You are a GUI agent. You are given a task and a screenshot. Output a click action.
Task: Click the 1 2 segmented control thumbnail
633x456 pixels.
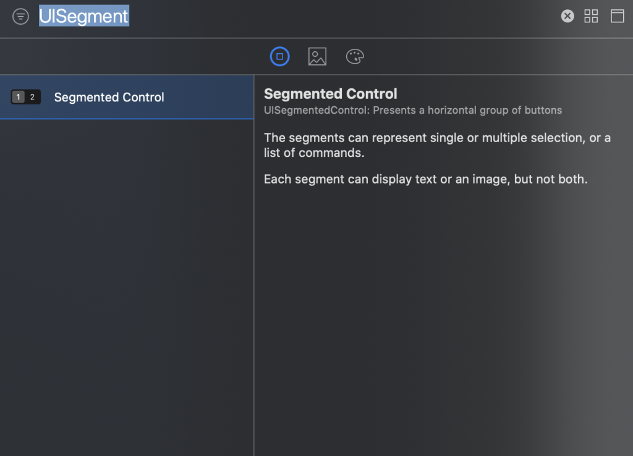point(25,97)
